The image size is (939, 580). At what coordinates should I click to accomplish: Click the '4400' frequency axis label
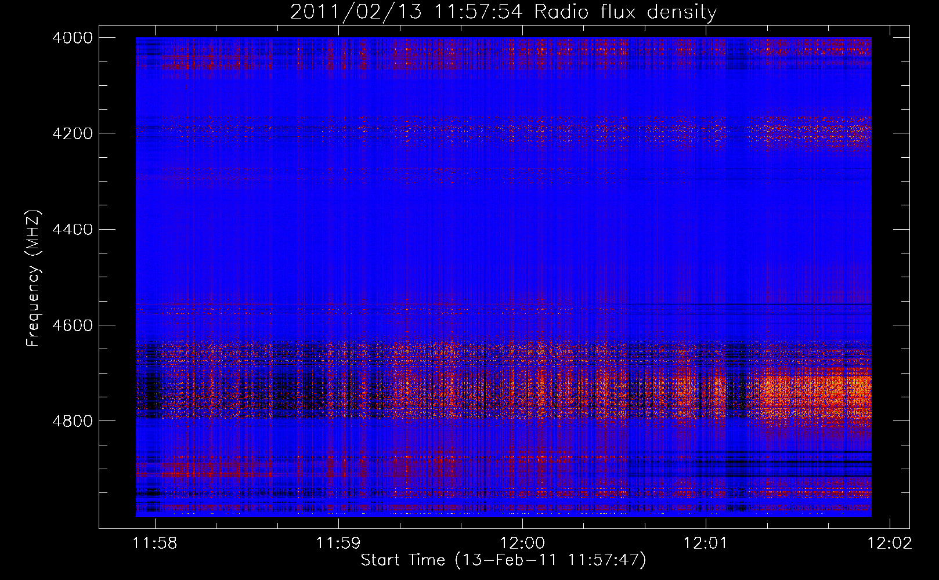tap(72, 230)
